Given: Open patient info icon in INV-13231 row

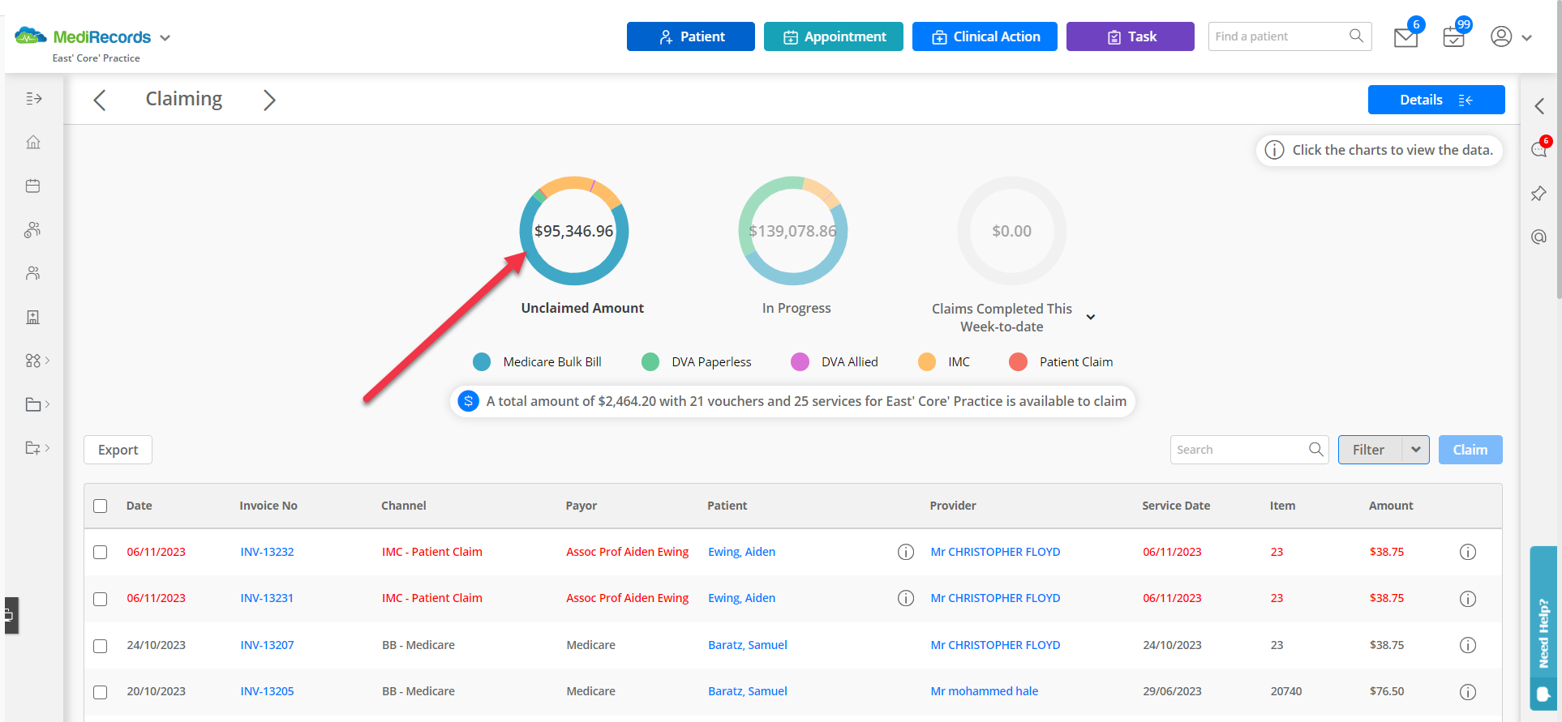Looking at the screenshot, I should pyautogui.click(x=906, y=598).
